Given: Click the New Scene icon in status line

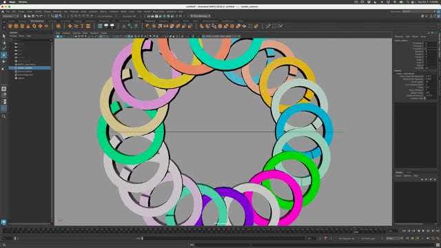Looking at the screenshot, I should (x=25, y=17).
